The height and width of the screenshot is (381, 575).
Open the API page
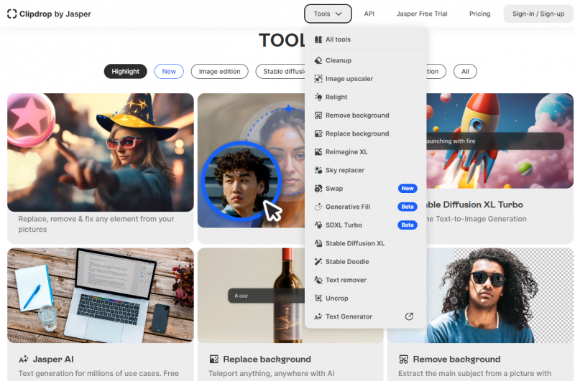pyautogui.click(x=369, y=14)
